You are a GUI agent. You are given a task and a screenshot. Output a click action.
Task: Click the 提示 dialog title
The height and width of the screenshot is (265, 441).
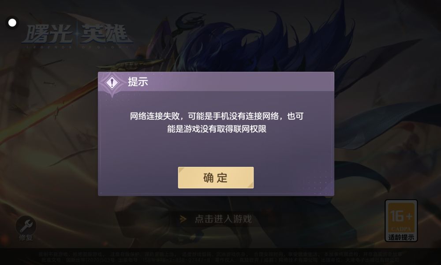pos(138,82)
